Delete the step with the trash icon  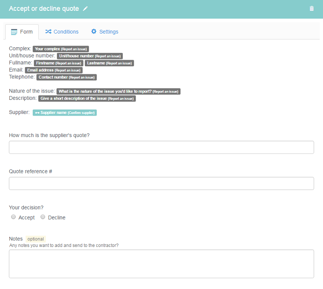(311, 8)
